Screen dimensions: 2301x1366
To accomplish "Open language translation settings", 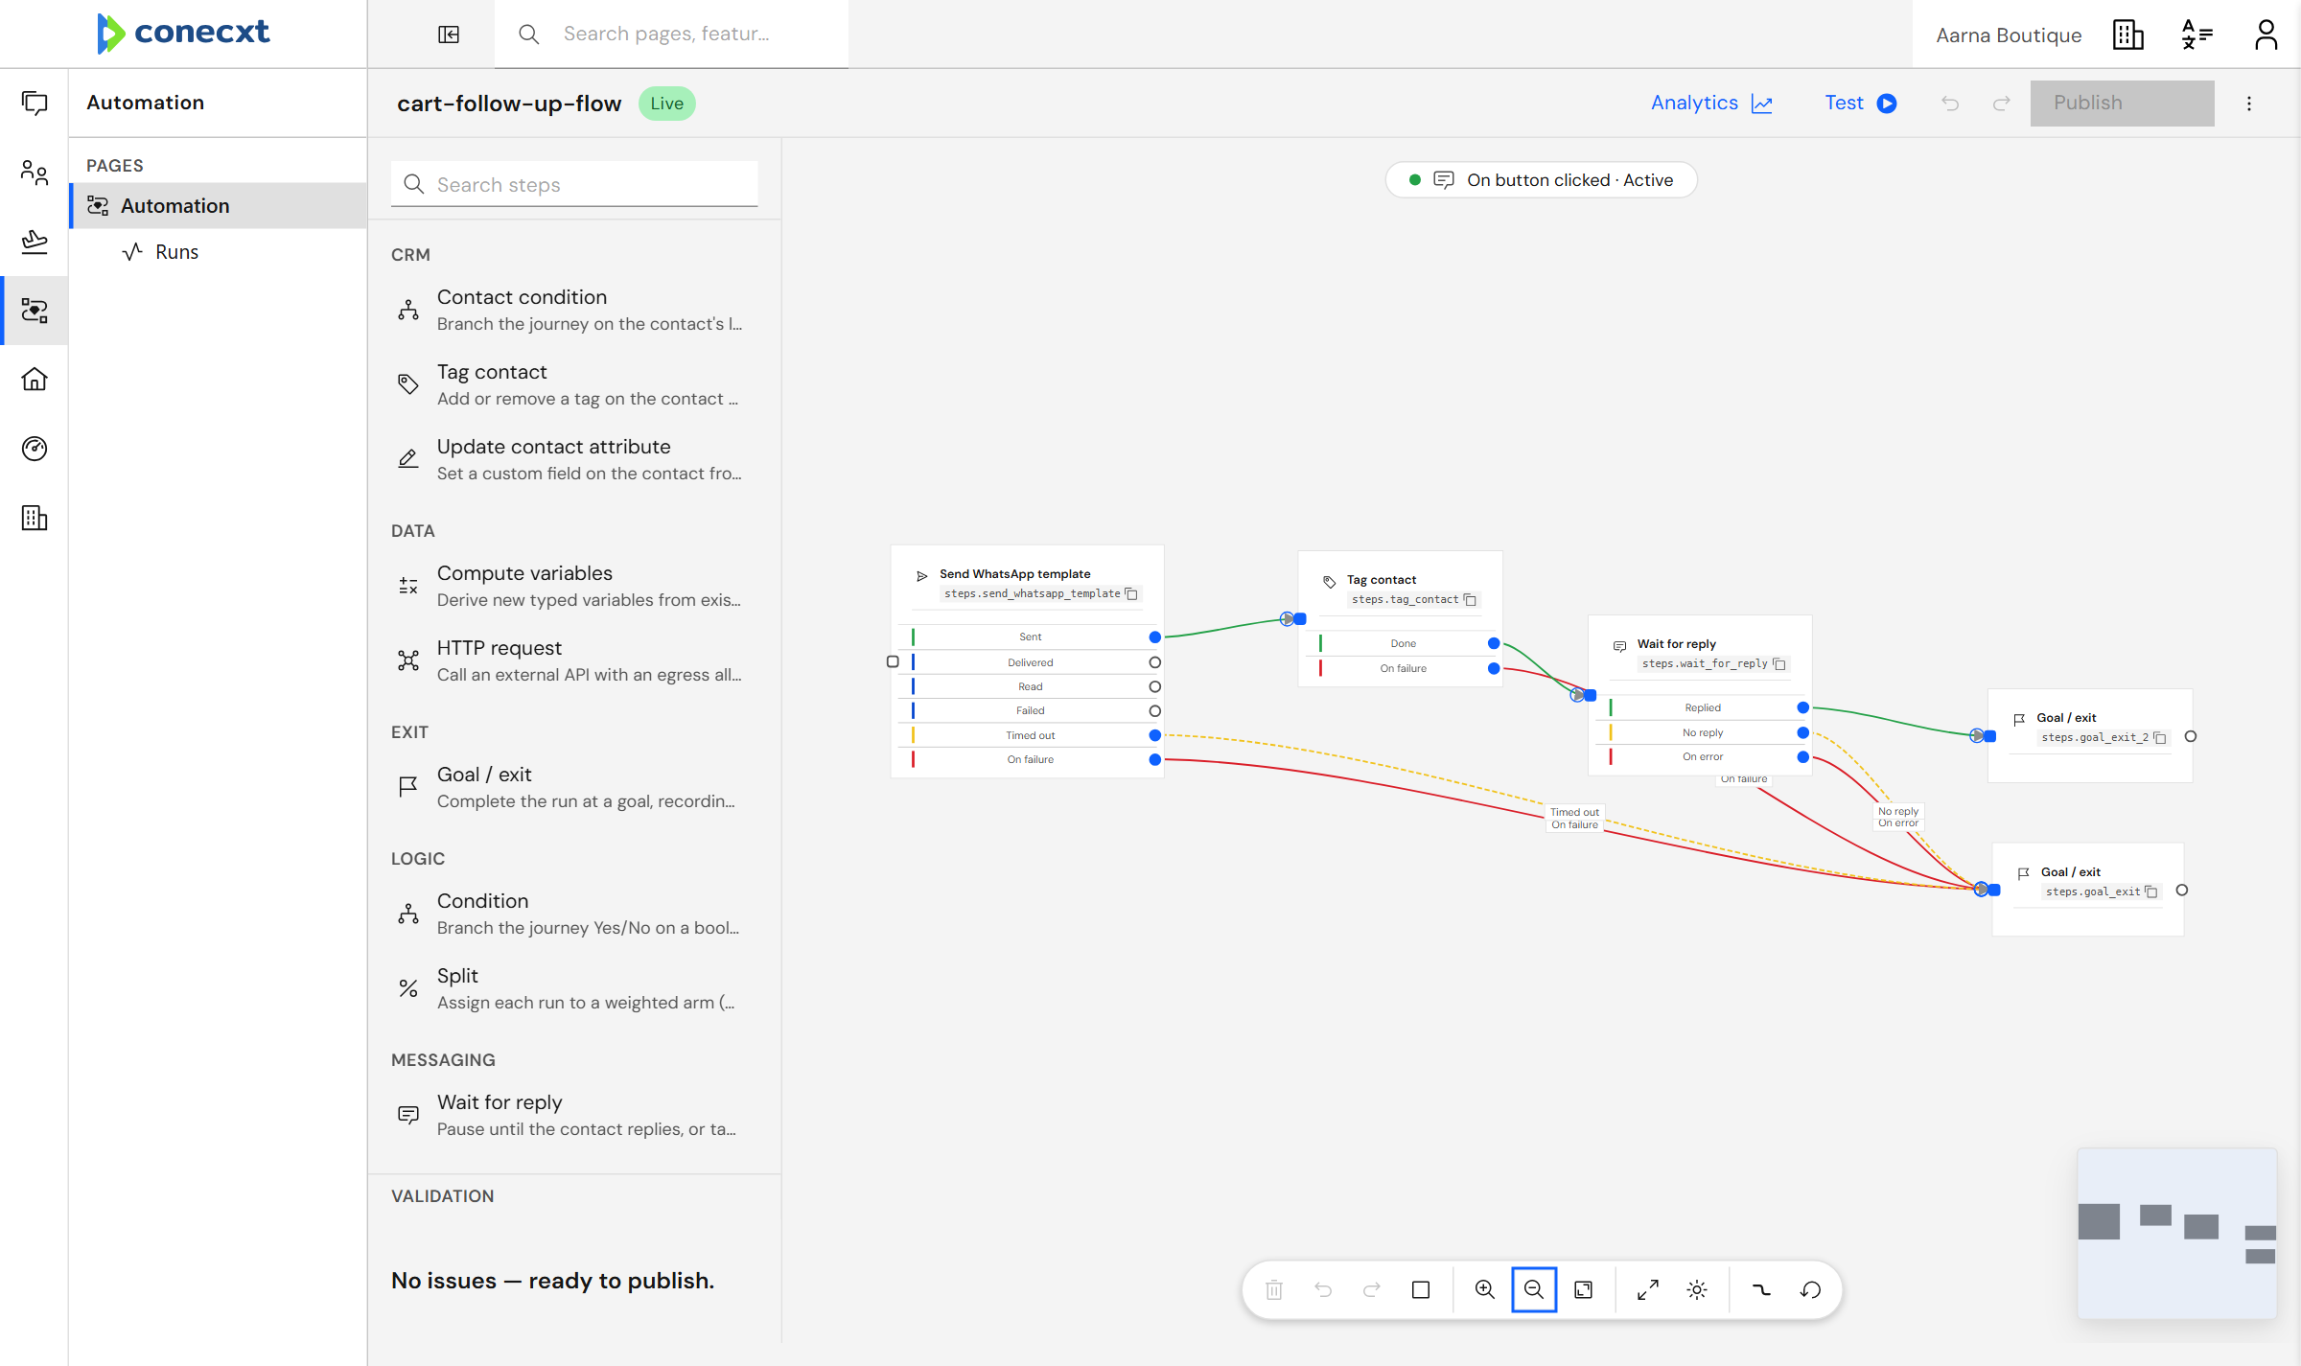I will tap(2196, 35).
